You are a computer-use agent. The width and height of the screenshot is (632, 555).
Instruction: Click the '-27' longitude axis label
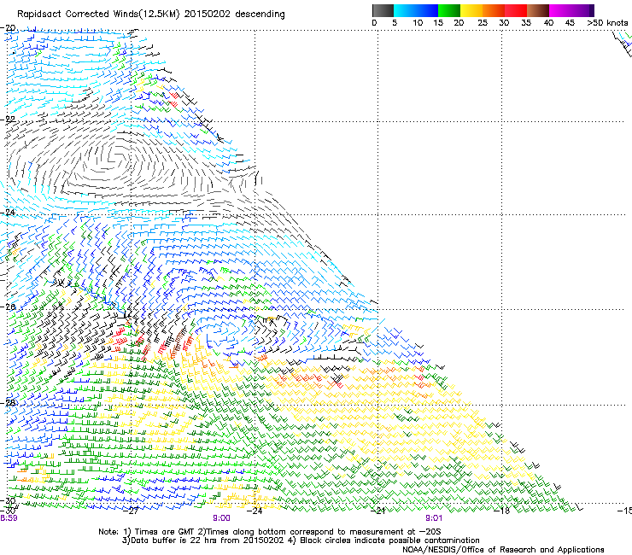[x=132, y=511]
